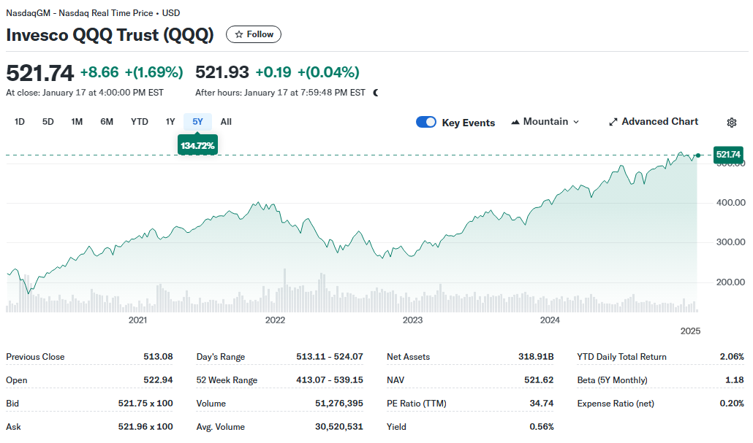Screen dimensions: 753x443
Task: Click the 521.93 after hours price
Action: pyautogui.click(x=222, y=72)
